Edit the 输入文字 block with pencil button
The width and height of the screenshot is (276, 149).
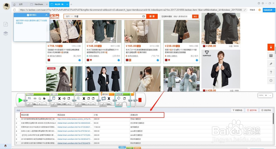coord(54,104)
